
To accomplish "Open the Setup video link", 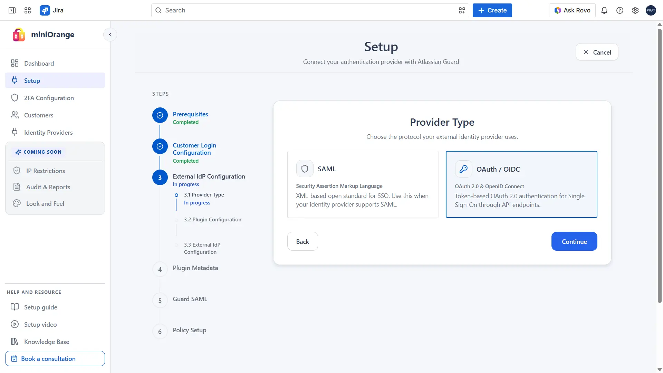I will [55, 324].
